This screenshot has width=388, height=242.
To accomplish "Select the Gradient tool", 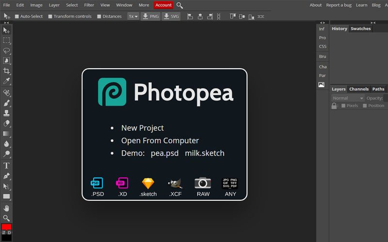I will pos(6,134).
